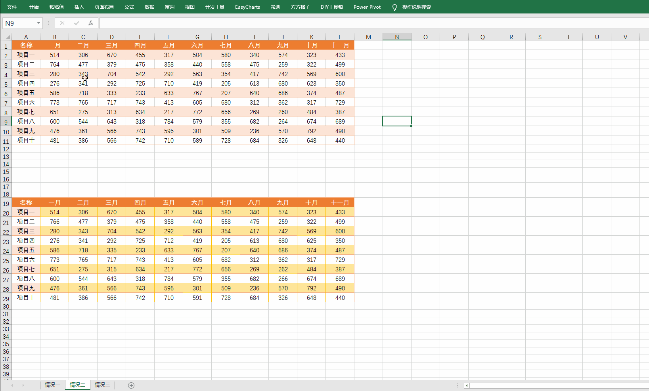
Task: Click the previous sheet navigation arrow
Action: [12, 385]
